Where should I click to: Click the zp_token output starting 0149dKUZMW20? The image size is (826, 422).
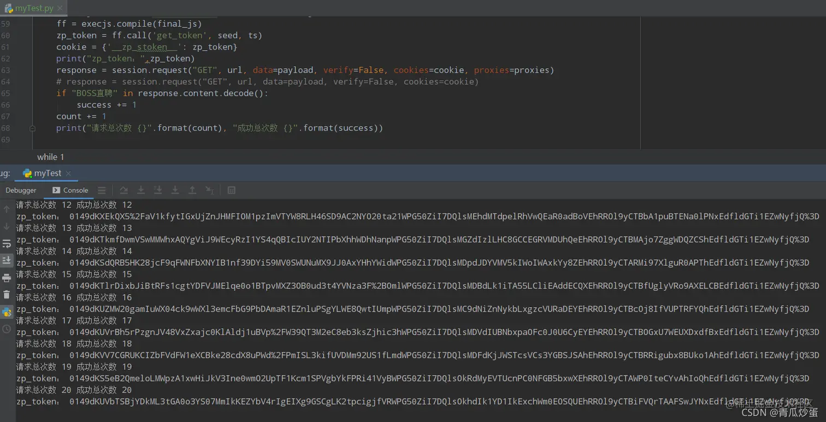413,309
